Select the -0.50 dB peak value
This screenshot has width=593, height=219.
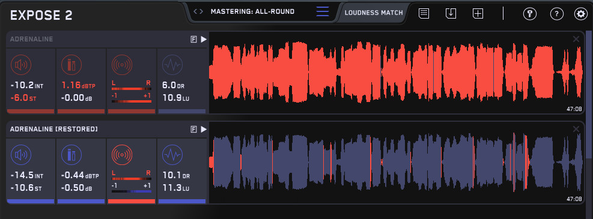pos(76,188)
